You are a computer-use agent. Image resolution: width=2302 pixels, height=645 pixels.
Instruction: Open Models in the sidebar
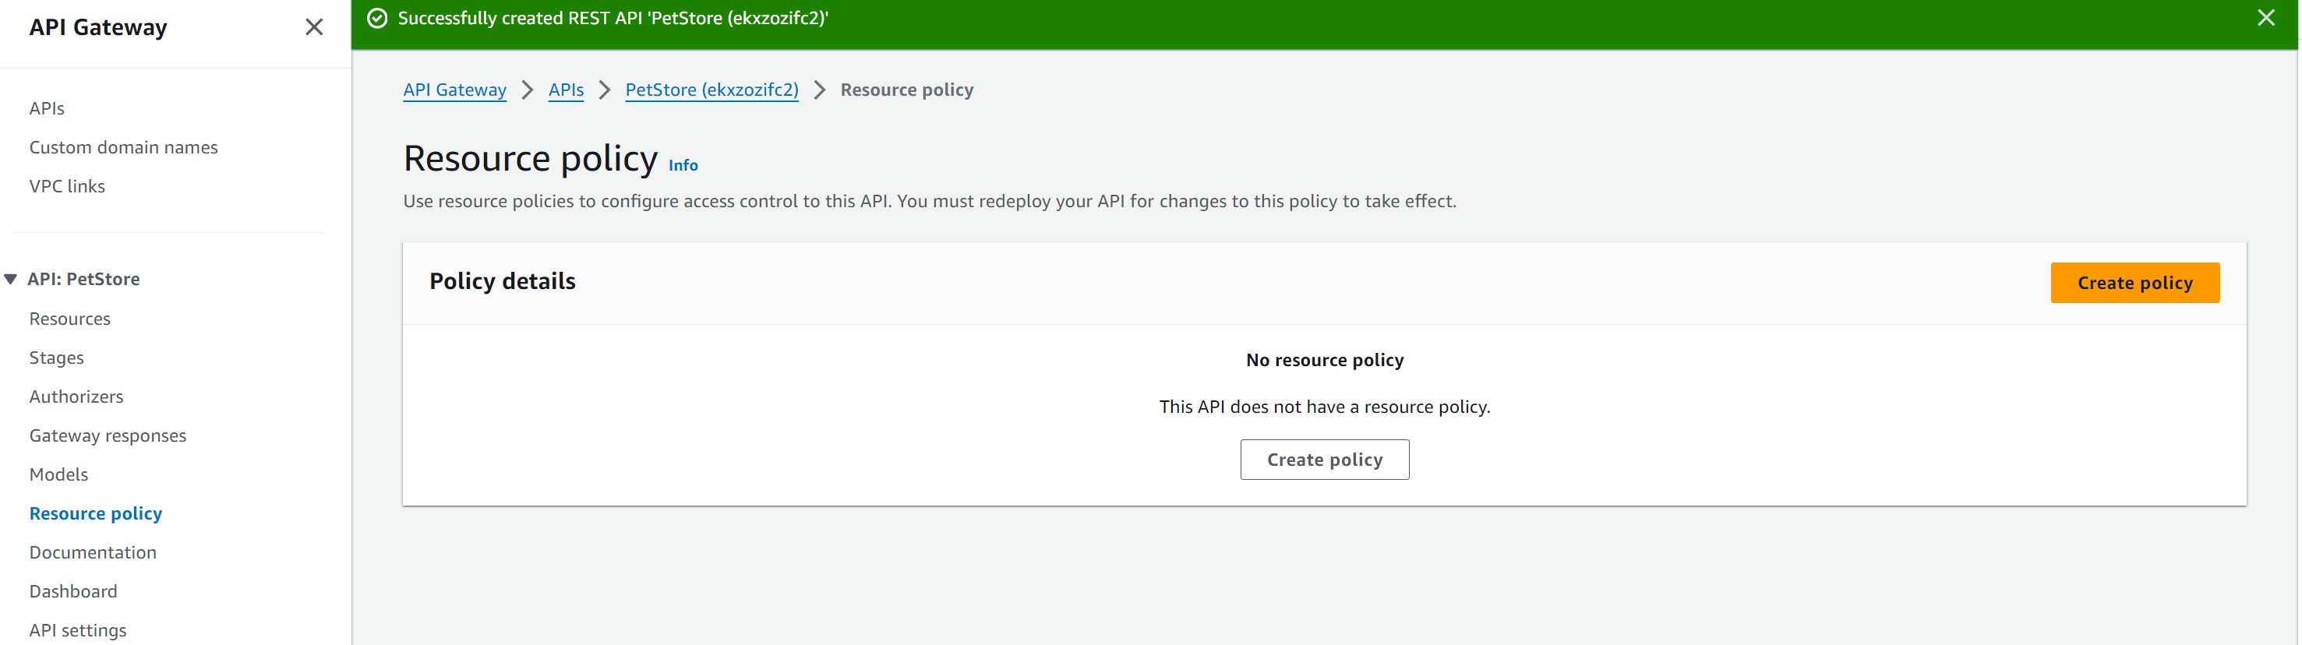tap(58, 474)
